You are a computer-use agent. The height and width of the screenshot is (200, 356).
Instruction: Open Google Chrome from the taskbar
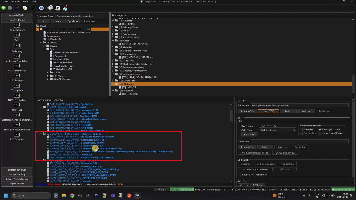coord(72,196)
